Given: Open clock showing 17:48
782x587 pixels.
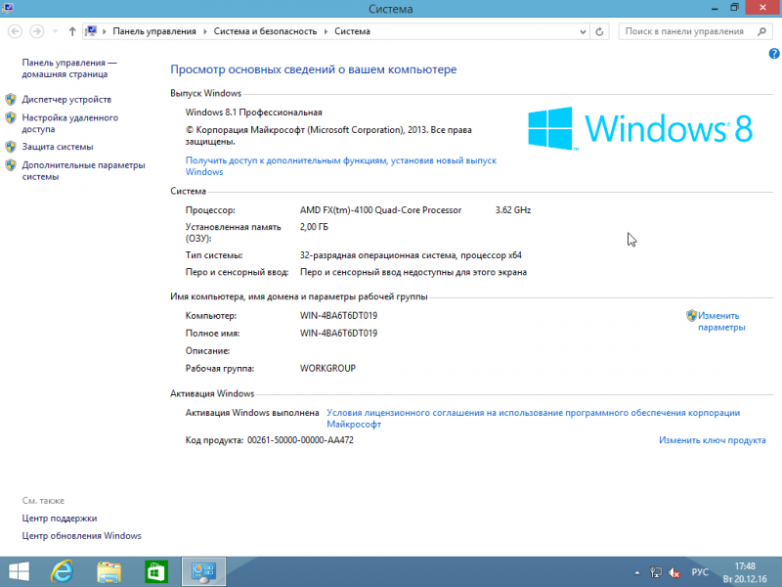Looking at the screenshot, I should pos(745,572).
